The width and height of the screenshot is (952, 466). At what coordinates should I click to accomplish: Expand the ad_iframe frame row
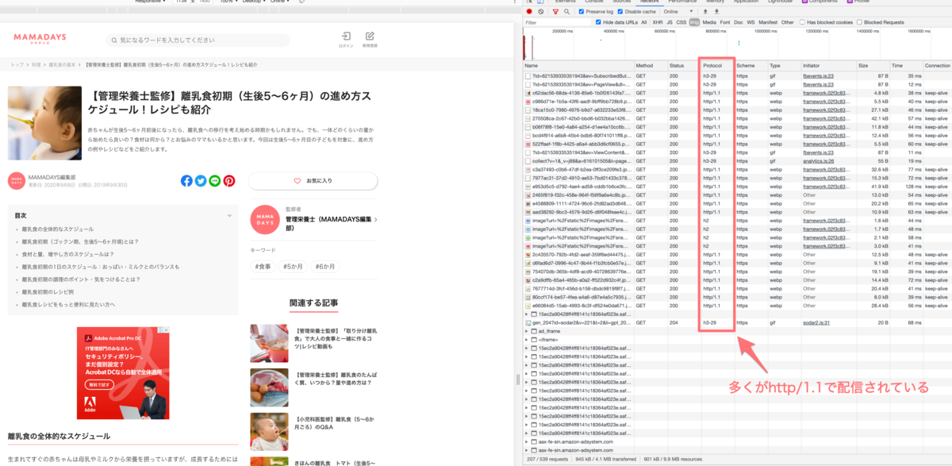tap(527, 331)
